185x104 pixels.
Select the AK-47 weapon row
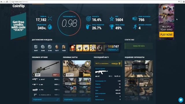pyautogui.click(x=46, y=79)
